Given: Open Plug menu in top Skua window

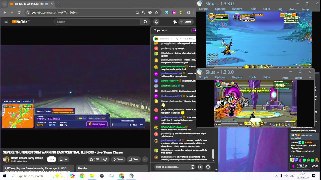Looking at the screenshot, I should coord(279,9).
